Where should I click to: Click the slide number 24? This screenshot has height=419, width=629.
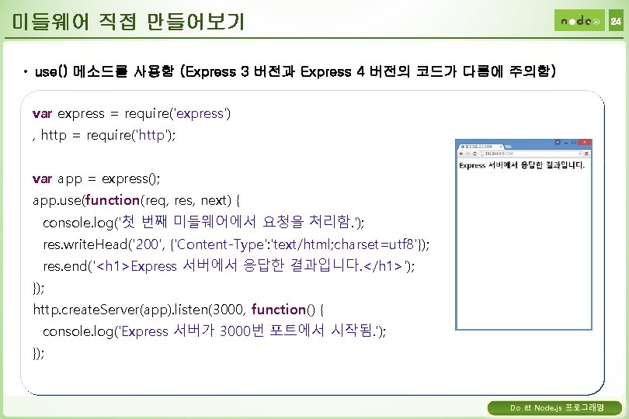[x=616, y=20]
